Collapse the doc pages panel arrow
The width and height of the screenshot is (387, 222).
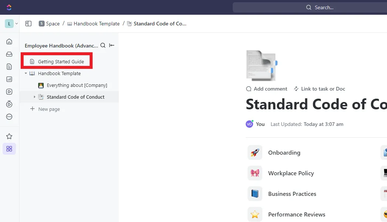111,45
